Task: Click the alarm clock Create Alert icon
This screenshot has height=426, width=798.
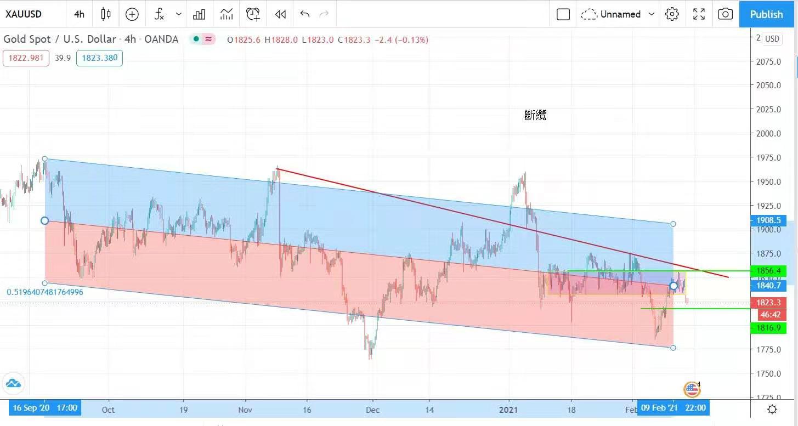Action: [253, 14]
